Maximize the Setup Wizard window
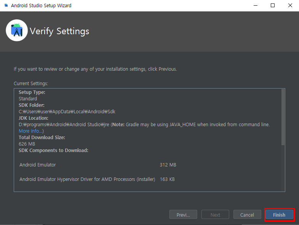 click(273, 5)
